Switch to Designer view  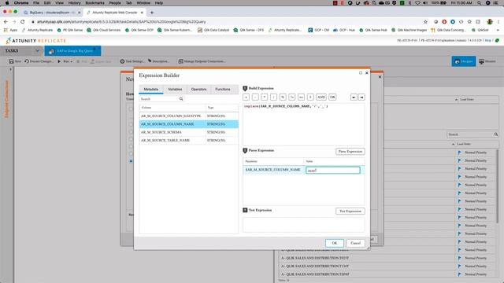pyautogui.click(x=464, y=61)
